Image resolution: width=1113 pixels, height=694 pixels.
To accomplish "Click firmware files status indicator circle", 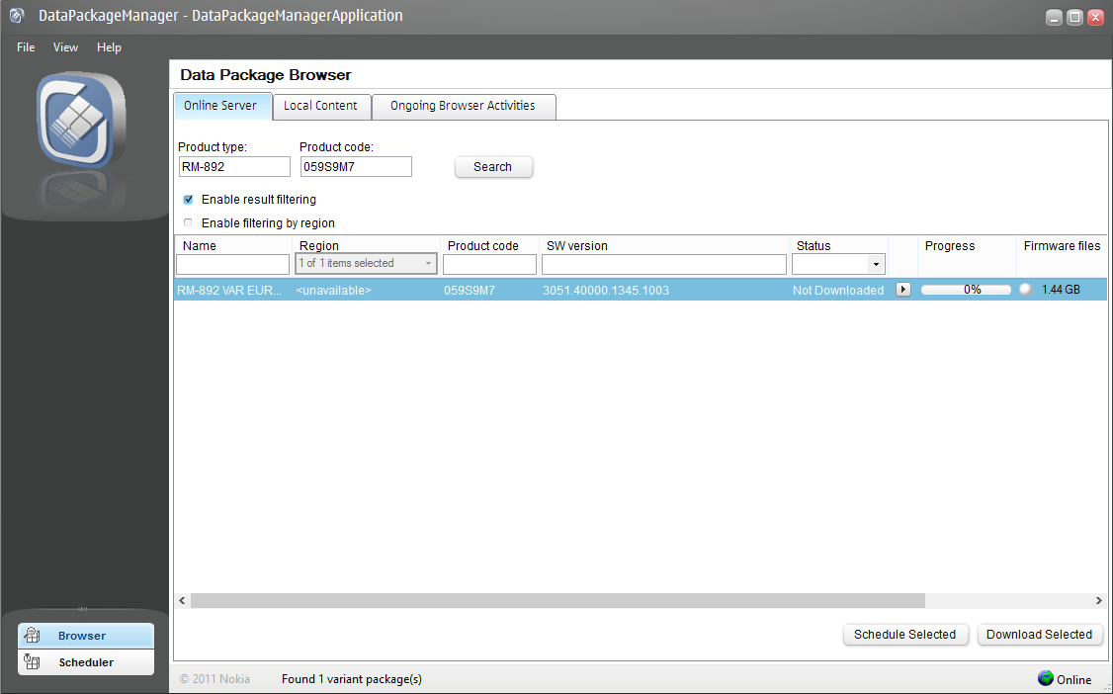I will [1025, 290].
